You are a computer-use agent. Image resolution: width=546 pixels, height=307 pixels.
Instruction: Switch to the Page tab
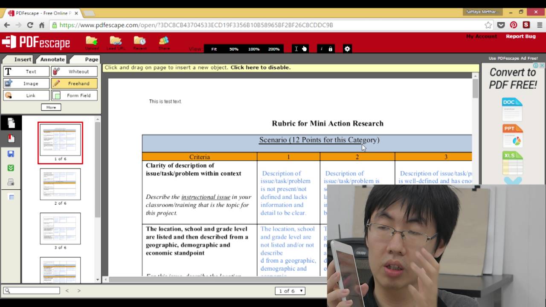[85, 59]
